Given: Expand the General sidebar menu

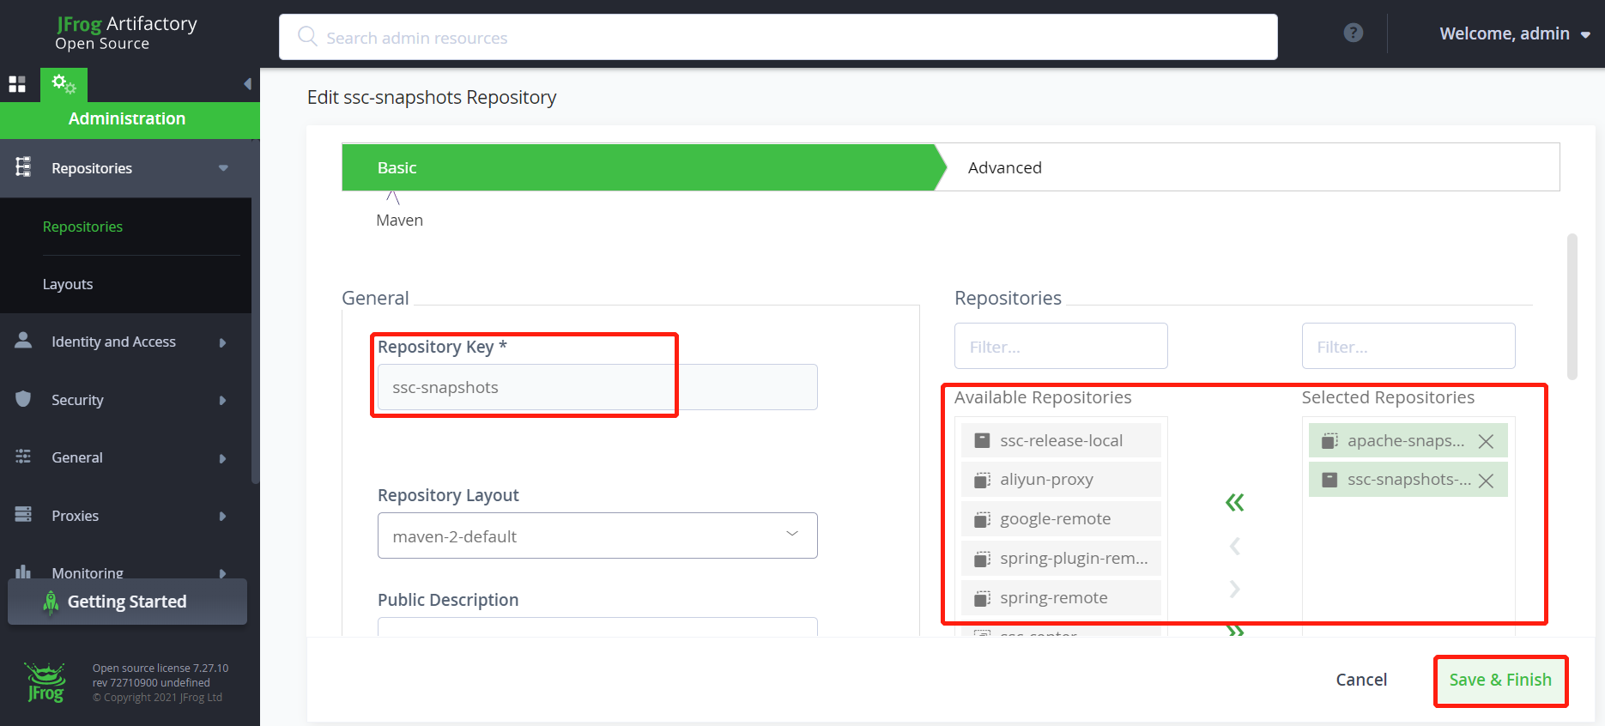Looking at the screenshot, I should (222, 458).
